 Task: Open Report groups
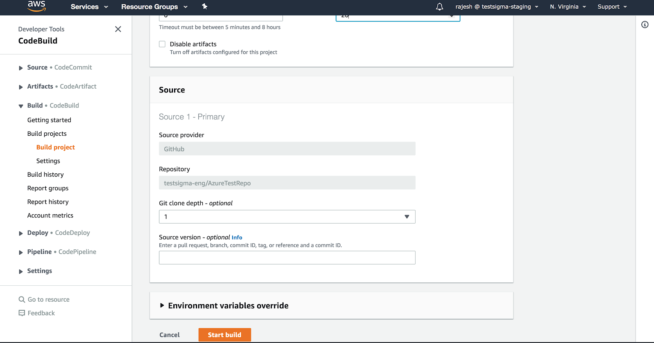click(48, 188)
